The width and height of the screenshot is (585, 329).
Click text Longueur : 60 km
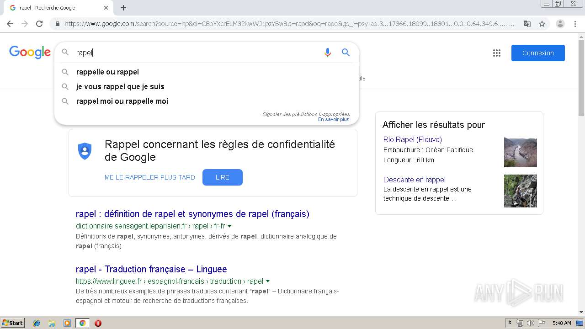409,160
